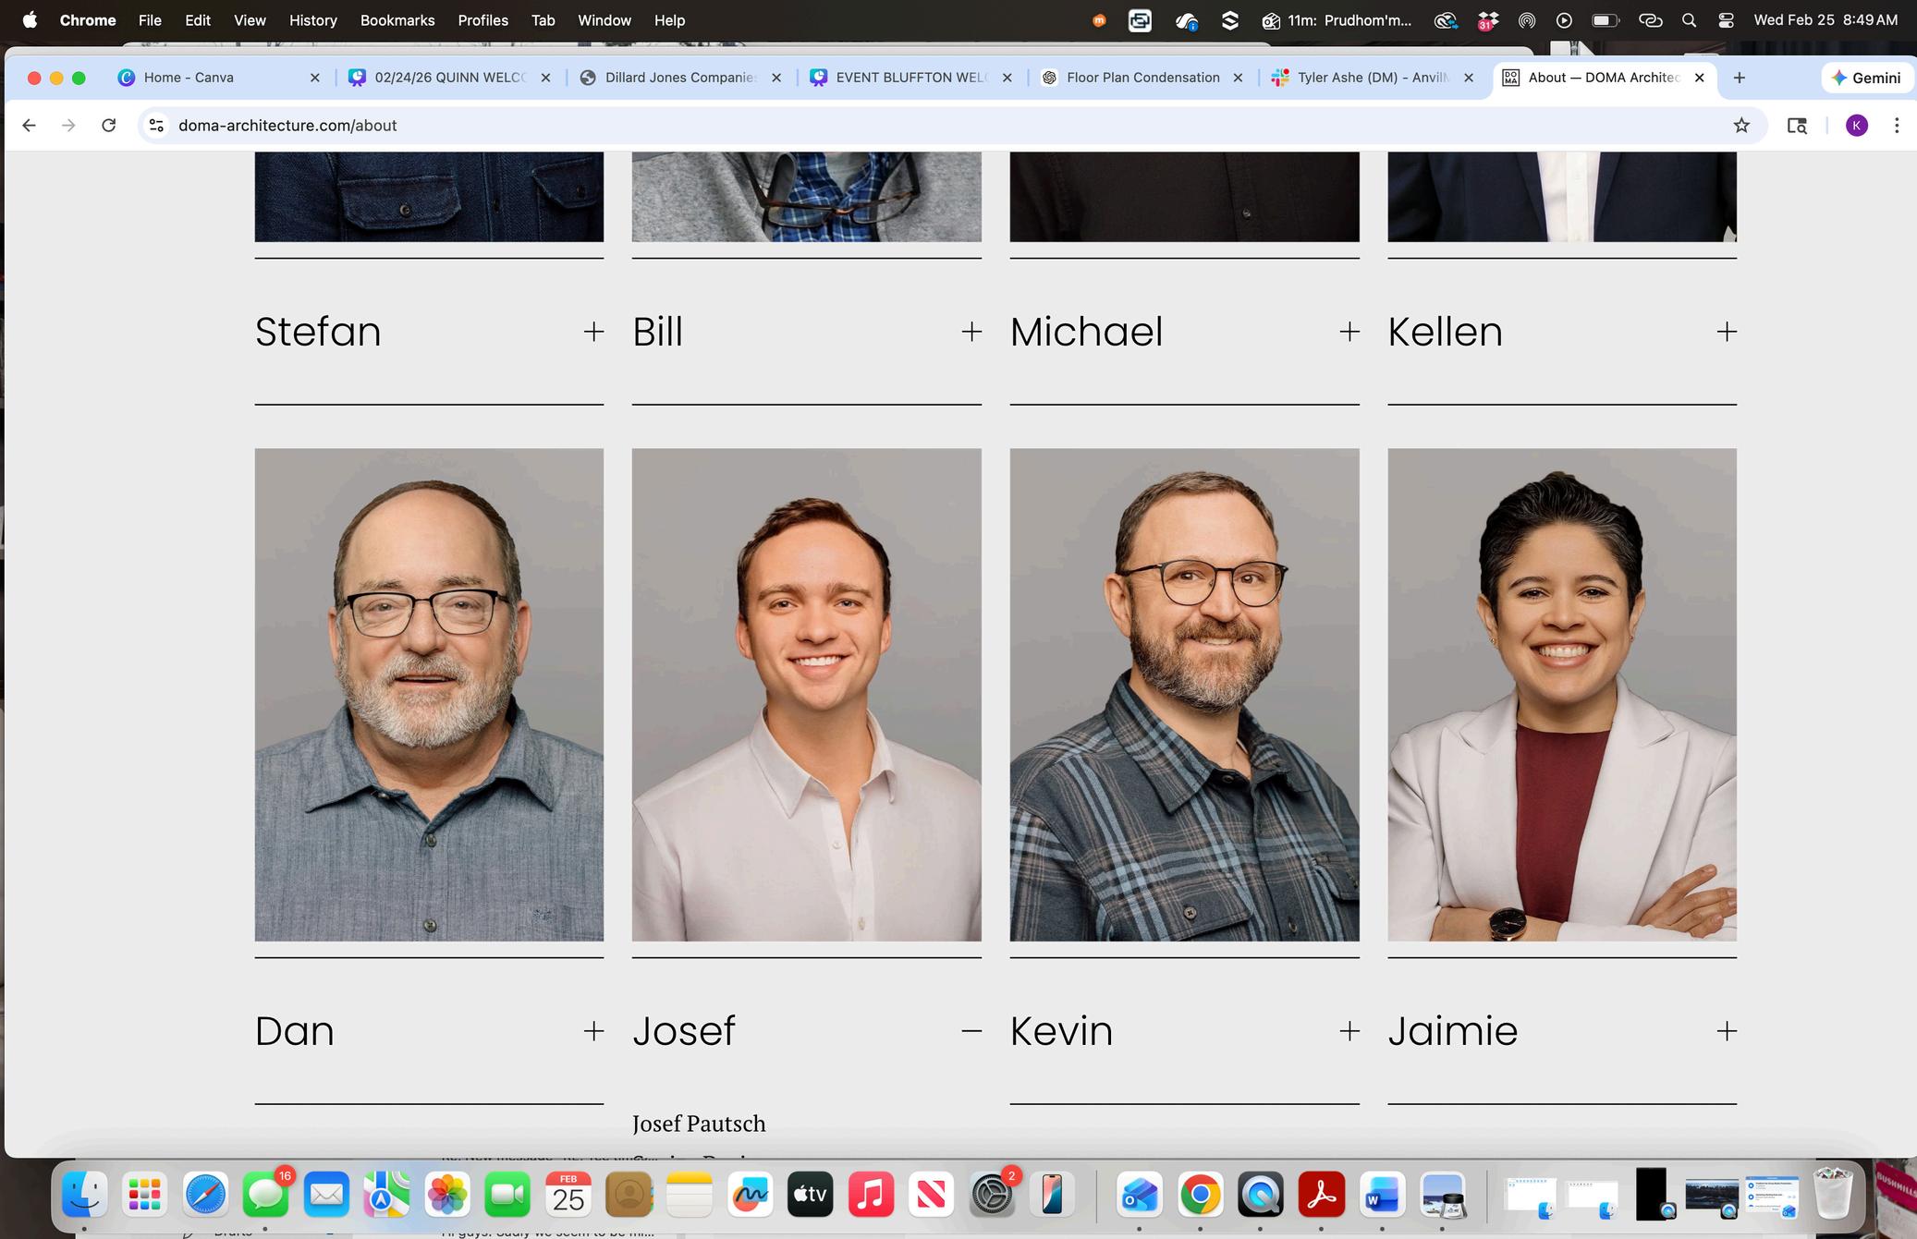
Task: Collapse Josef's bio with the minus sign
Action: coord(971,1031)
